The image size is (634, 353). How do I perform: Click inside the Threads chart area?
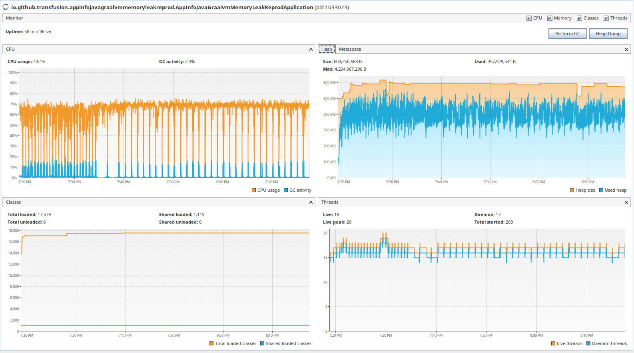click(477, 280)
